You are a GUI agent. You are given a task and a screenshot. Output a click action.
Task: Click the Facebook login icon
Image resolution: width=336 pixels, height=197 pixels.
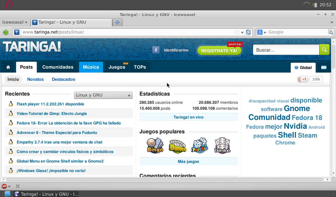156,50
